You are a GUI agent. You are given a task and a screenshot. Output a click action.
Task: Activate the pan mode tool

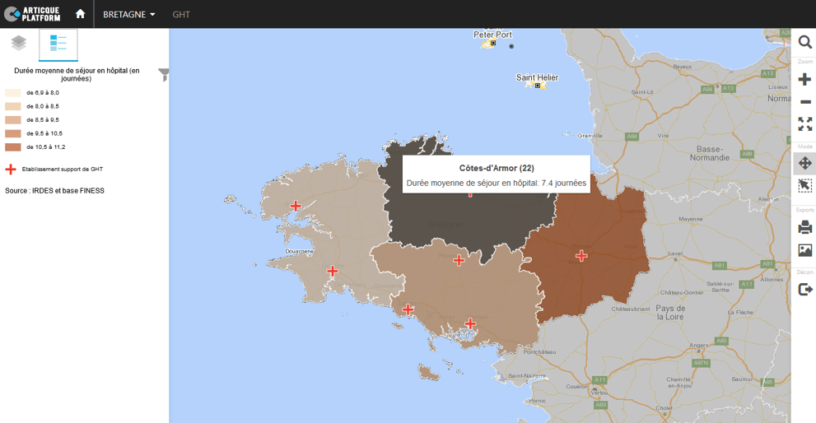coord(804,164)
